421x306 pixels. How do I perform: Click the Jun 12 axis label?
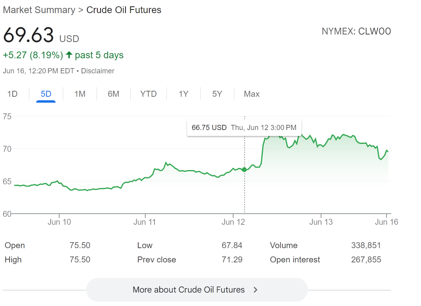[x=233, y=222]
